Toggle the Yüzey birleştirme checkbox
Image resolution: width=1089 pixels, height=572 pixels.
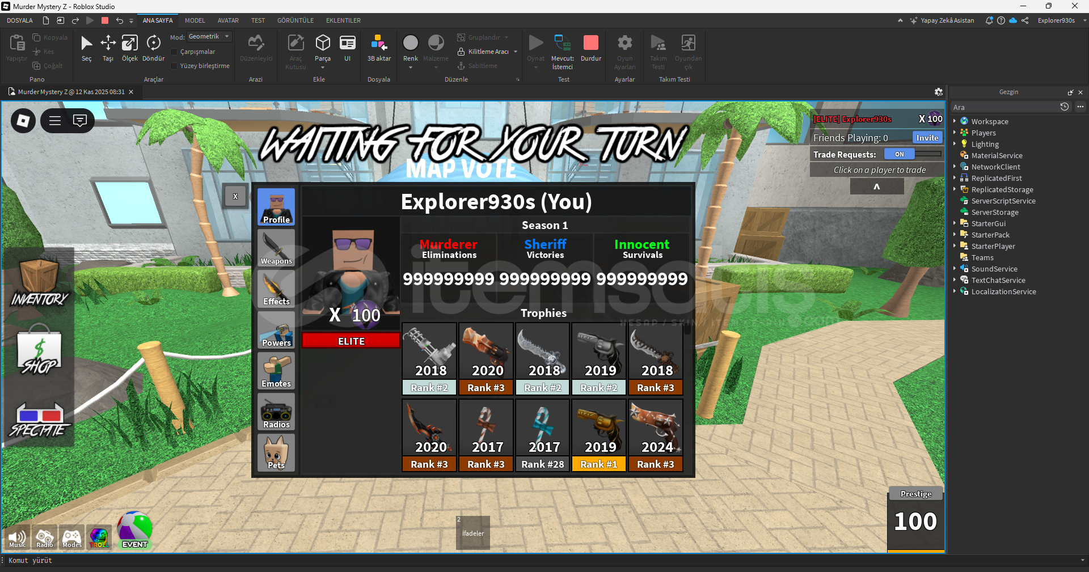[x=175, y=66]
